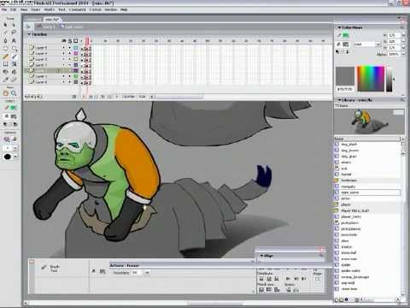Collapse the Timeline panel triangle

pyautogui.click(x=29, y=34)
